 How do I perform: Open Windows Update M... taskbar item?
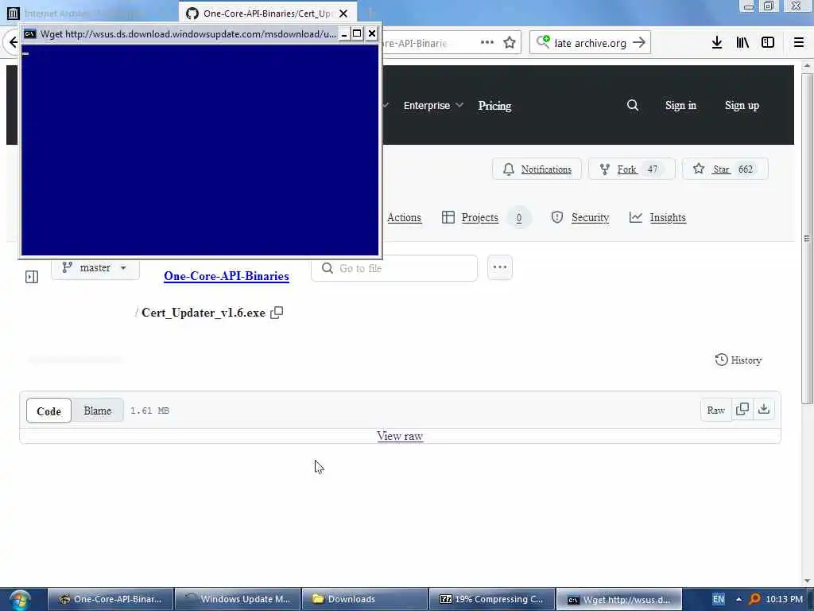pyautogui.click(x=238, y=599)
